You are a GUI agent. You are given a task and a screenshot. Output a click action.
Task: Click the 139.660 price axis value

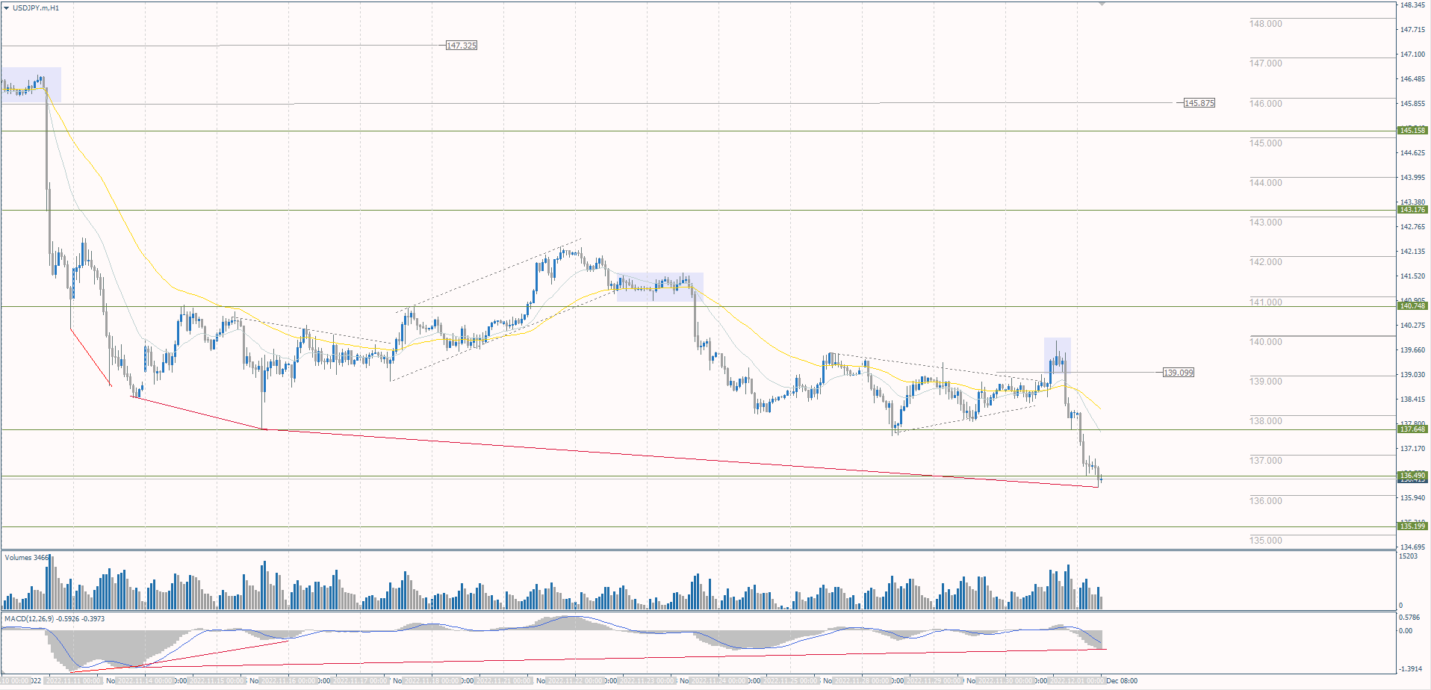pyautogui.click(x=1412, y=350)
